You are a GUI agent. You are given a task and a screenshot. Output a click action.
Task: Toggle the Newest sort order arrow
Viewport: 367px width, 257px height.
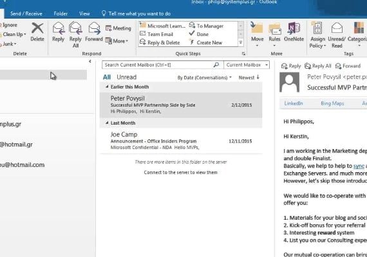[x=249, y=77]
